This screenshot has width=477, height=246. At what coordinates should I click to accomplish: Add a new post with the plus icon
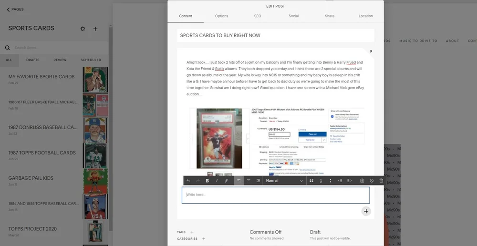click(x=95, y=29)
